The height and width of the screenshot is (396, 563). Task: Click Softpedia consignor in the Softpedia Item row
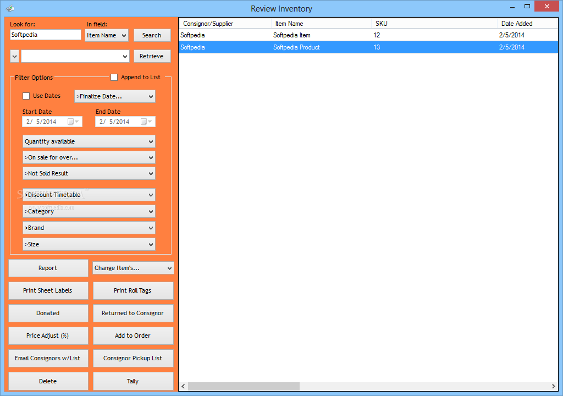192,35
